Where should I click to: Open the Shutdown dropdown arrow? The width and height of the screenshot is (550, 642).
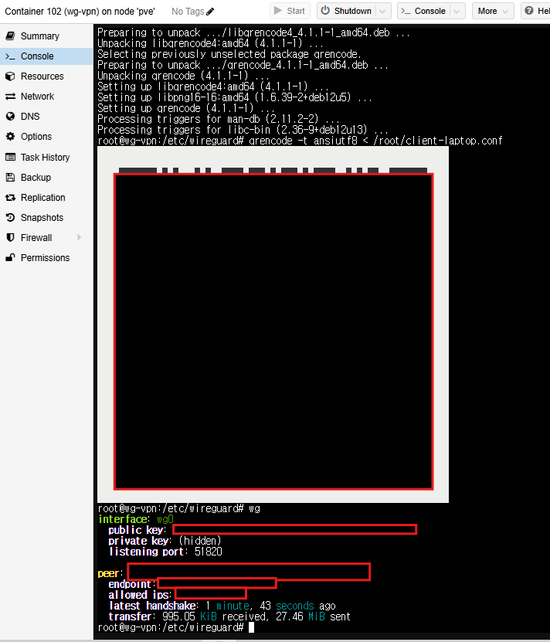click(x=382, y=11)
